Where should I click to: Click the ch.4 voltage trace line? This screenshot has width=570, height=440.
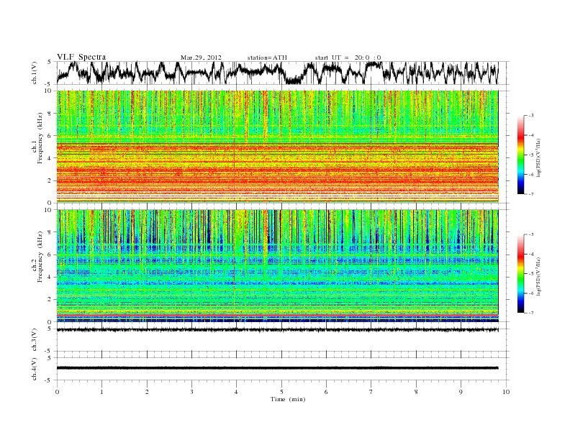pos(278,368)
